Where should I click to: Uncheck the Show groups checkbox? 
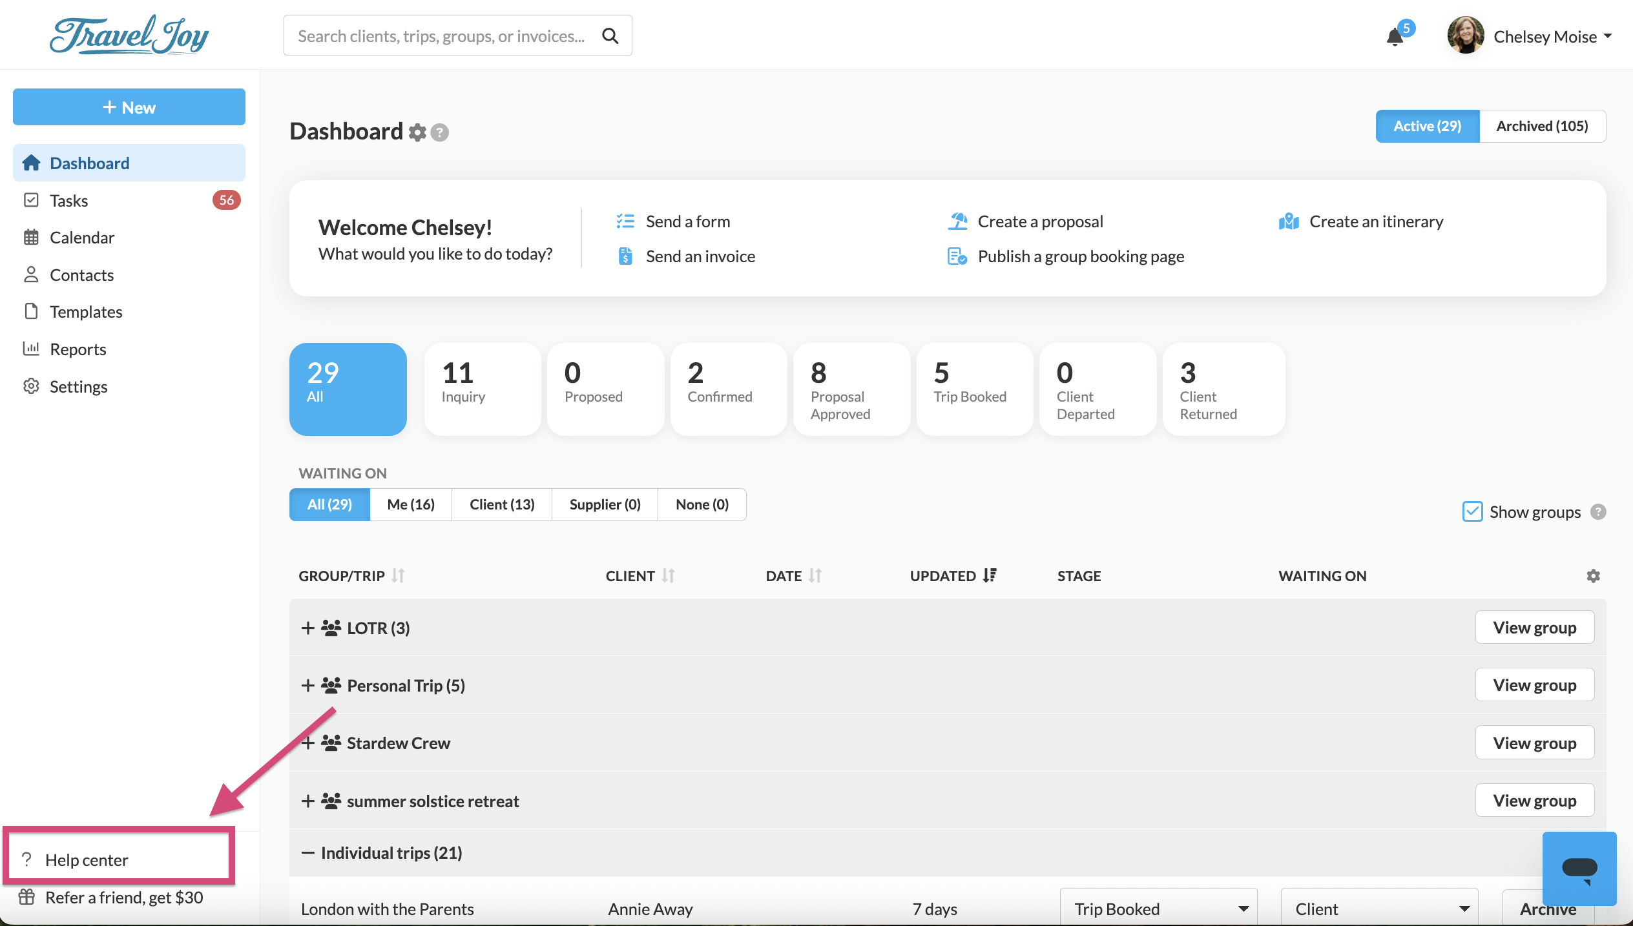pos(1472,511)
